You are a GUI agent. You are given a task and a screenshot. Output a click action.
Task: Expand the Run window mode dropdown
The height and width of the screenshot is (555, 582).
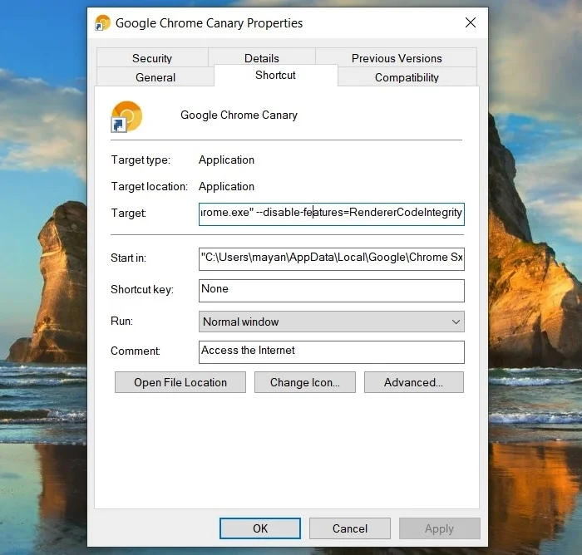[x=332, y=322]
